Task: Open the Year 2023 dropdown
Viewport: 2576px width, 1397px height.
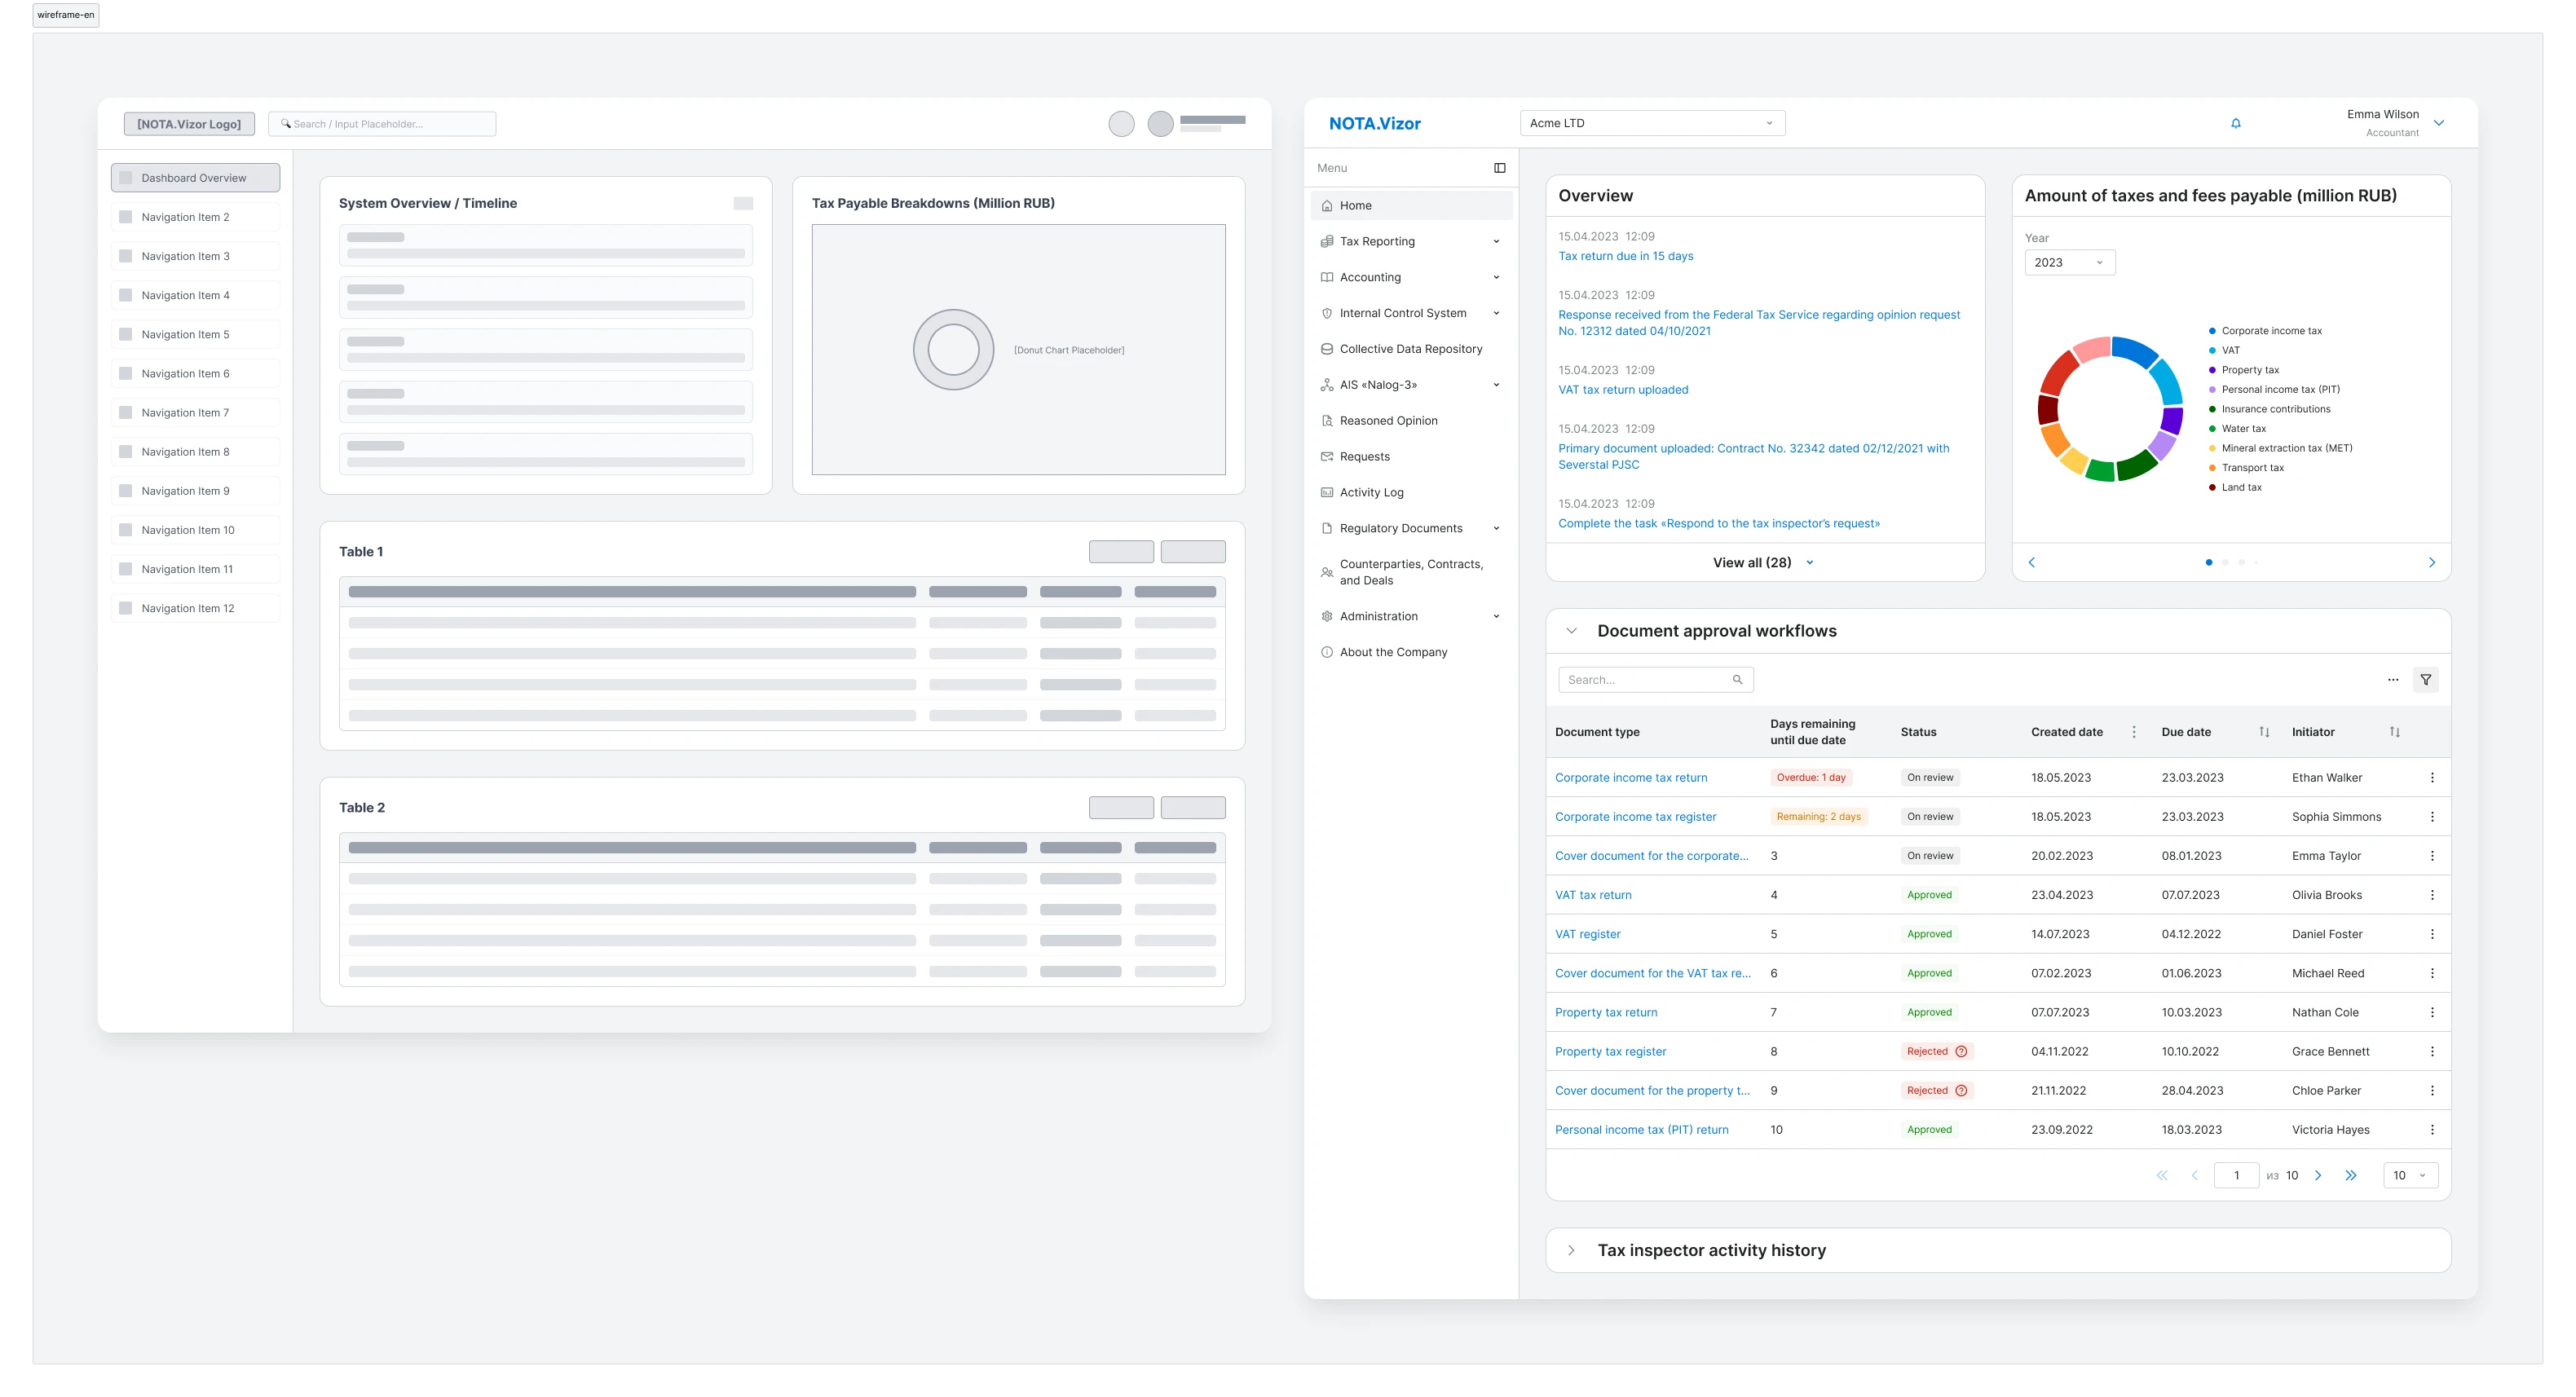Action: pos(2069,262)
